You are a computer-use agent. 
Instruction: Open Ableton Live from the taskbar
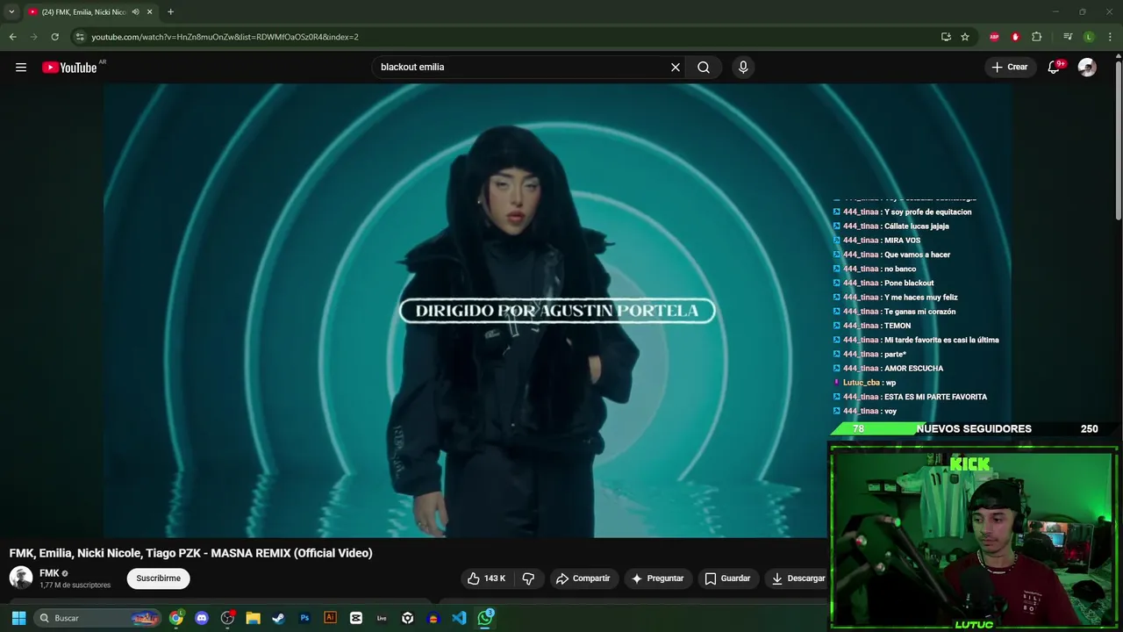click(382, 618)
